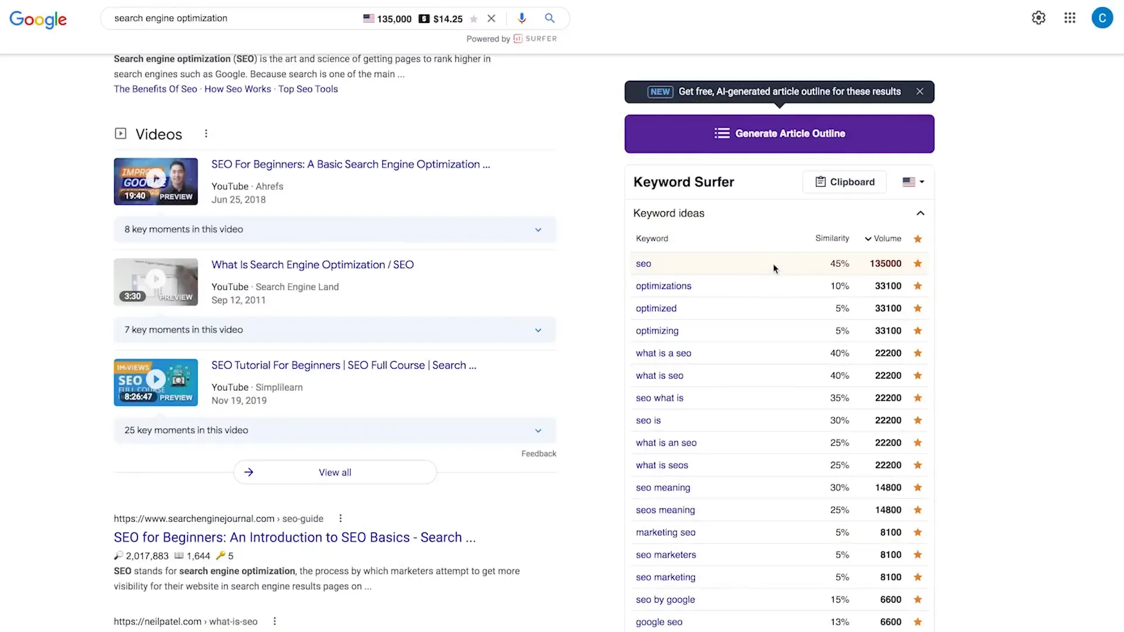Open keyword link 'seo'

point(643,264)
